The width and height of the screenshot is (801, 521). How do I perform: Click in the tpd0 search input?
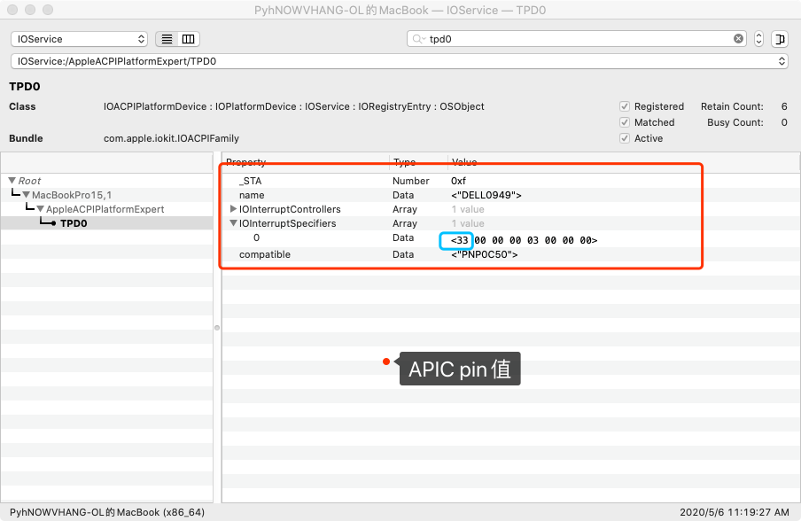(577, 39)
